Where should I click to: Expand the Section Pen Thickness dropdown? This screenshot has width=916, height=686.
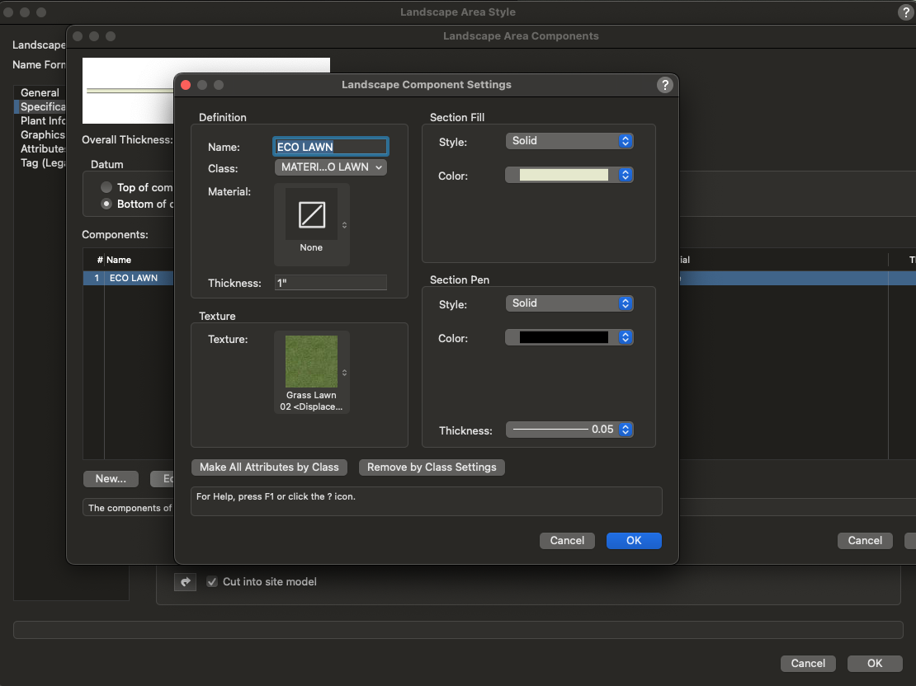pos(569,430)
